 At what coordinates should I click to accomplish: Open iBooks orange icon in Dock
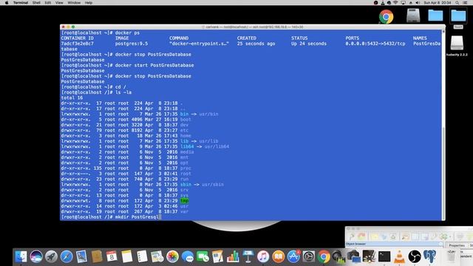point(278,256)
